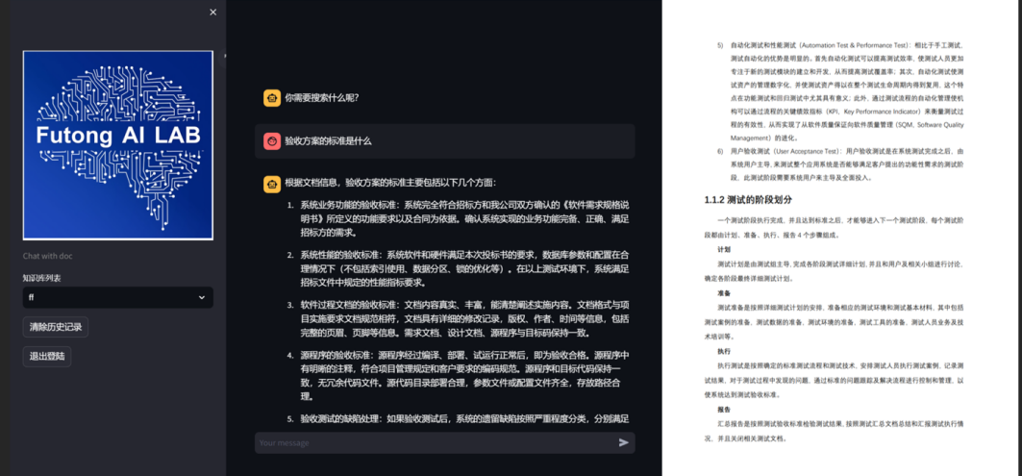
Task: Click the user message 验收方案的标准是什么
Action: pos(328,141)
